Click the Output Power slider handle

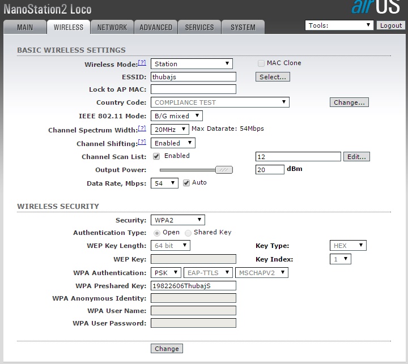(224, 169)
